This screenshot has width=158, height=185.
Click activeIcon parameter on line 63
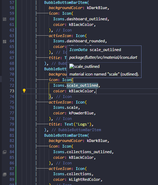tap(60, 36)
